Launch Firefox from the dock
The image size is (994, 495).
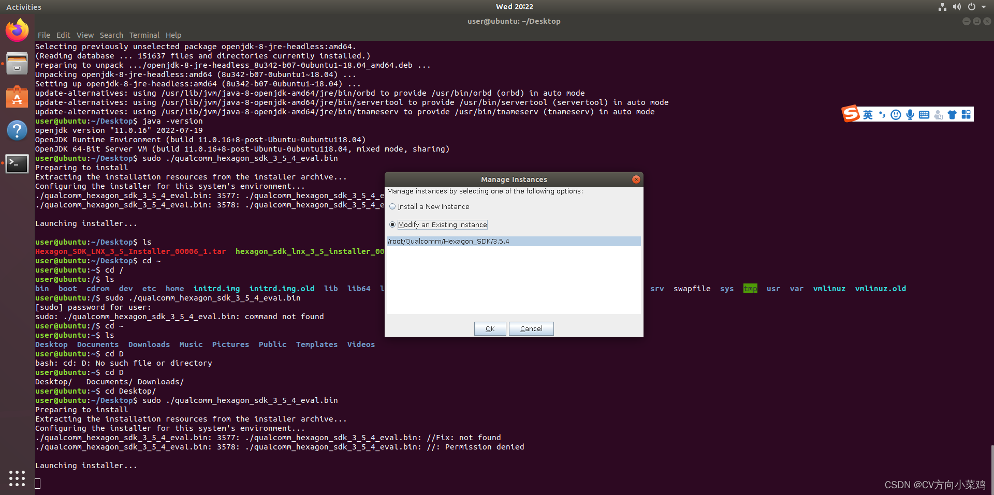pos(17,30)
